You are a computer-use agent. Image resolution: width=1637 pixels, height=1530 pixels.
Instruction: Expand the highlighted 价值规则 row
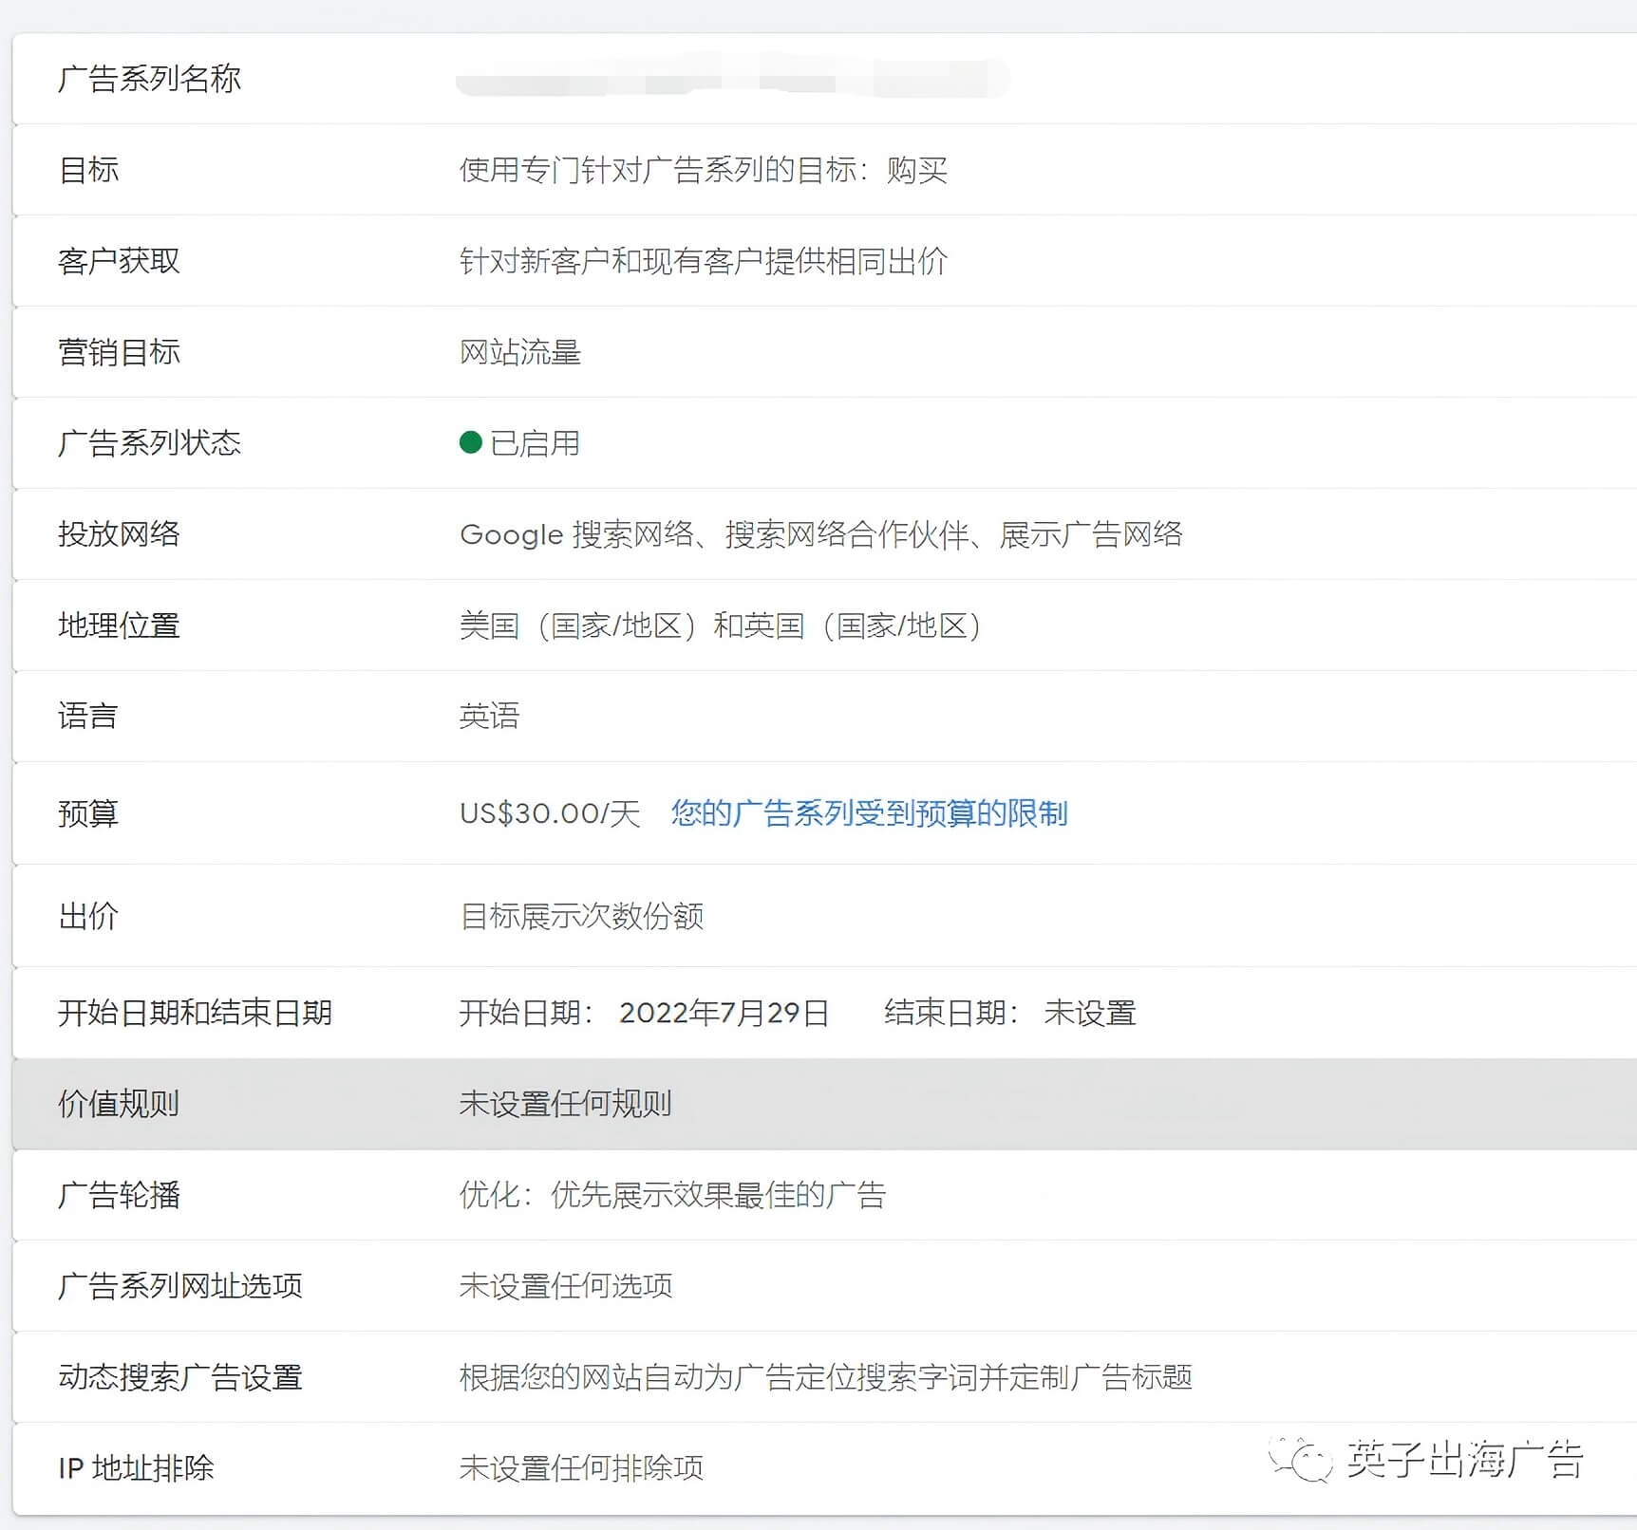point(119,1104)
